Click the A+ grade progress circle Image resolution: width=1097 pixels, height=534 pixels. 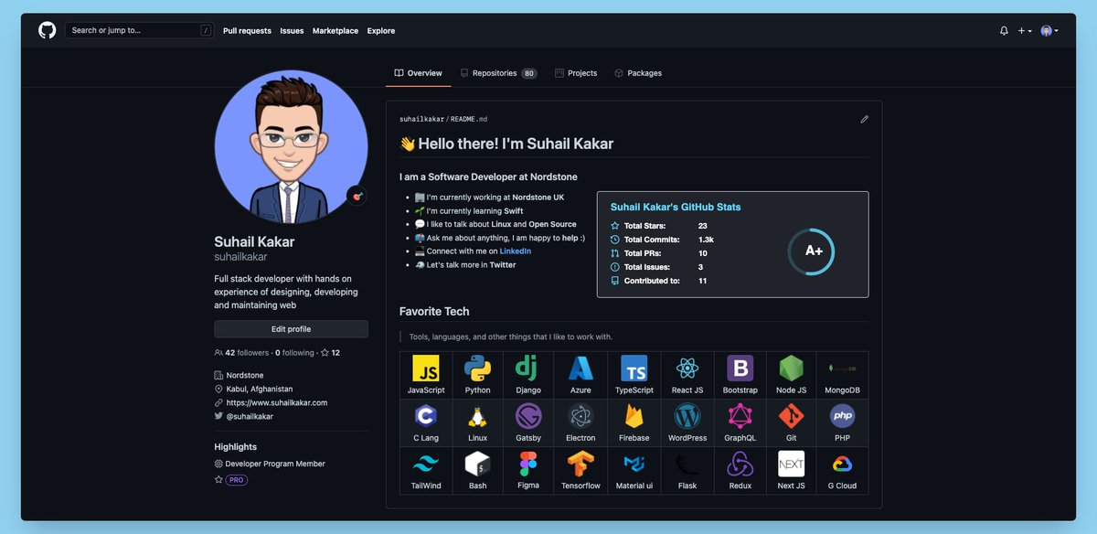pos(812,251)
